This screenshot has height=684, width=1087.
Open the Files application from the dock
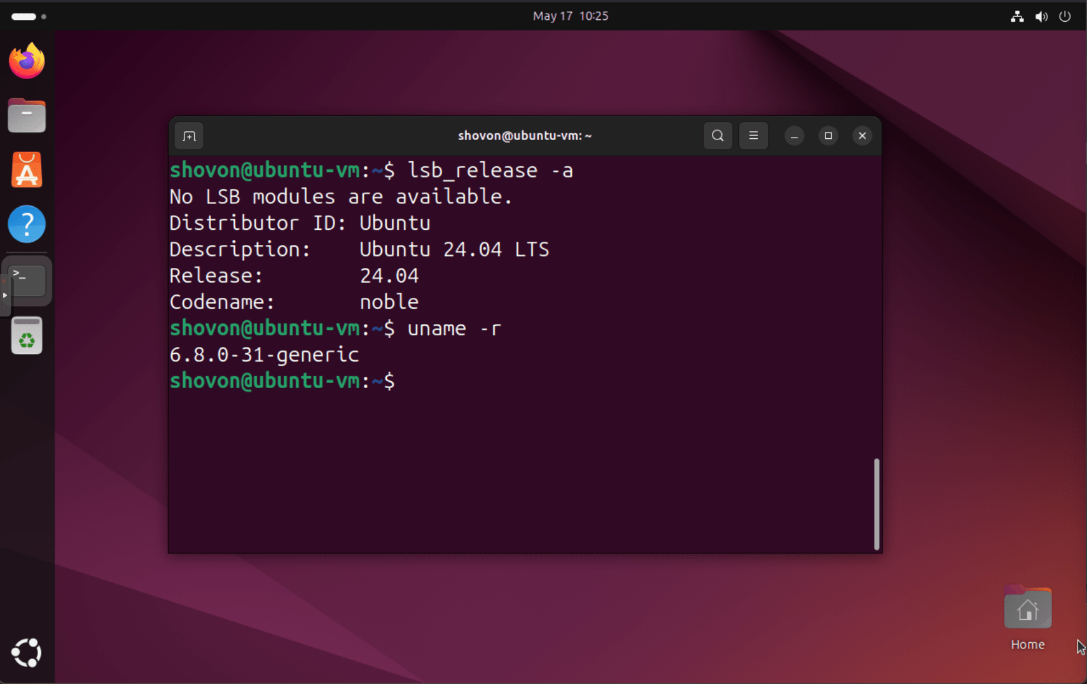(x=26, y=115)
